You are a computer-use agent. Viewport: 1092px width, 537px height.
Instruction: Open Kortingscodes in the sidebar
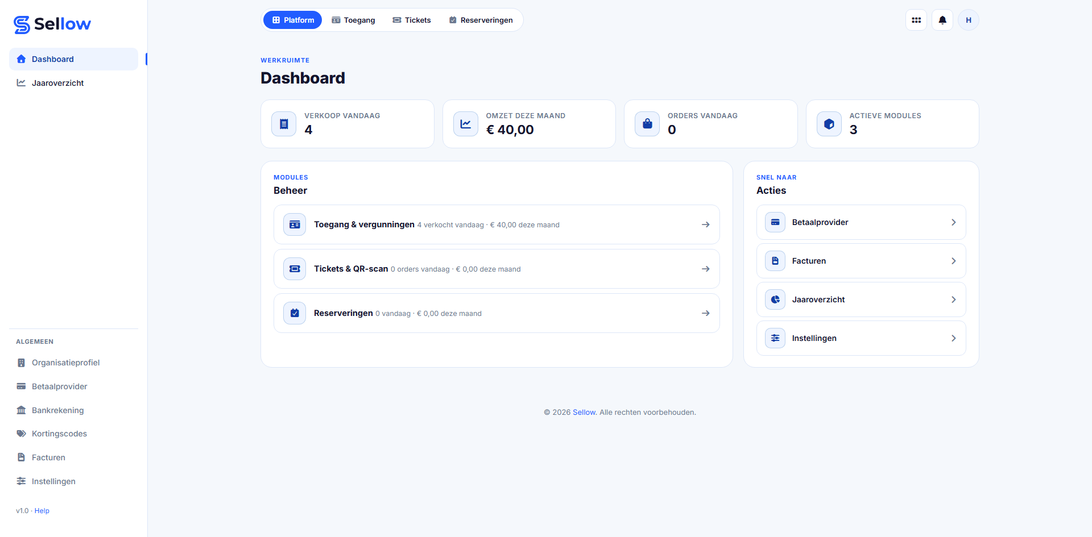[73, 434]
